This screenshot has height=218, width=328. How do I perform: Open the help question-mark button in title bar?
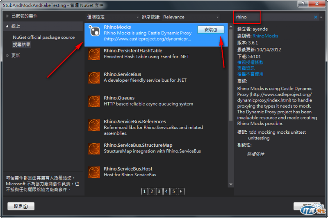pos(303,3)
